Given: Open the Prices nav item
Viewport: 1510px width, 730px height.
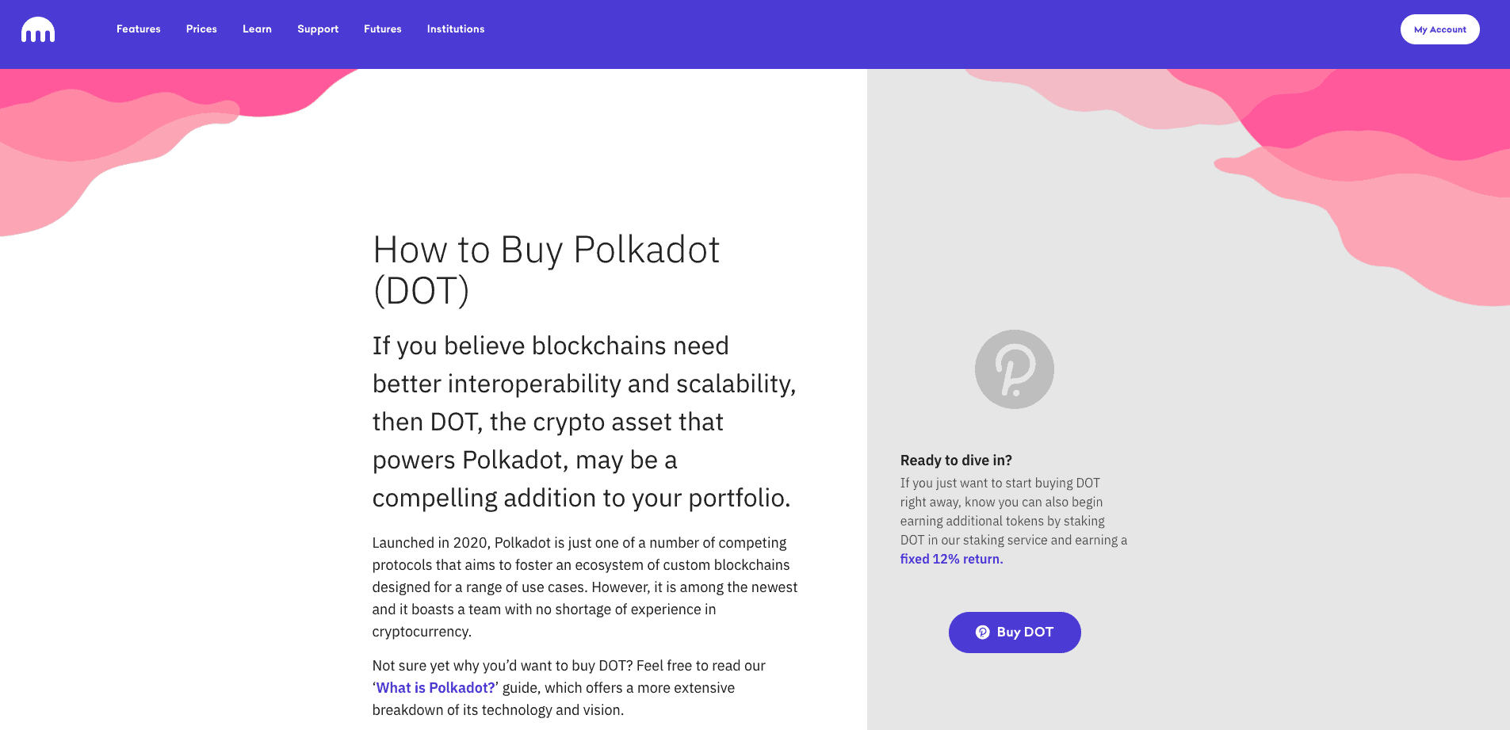Looking at the screenshot, I should 201,29.
